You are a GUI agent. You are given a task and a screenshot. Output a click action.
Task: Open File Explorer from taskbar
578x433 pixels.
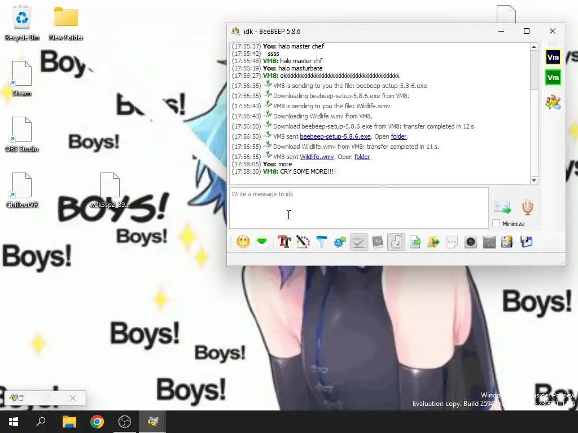click(69, 422)
